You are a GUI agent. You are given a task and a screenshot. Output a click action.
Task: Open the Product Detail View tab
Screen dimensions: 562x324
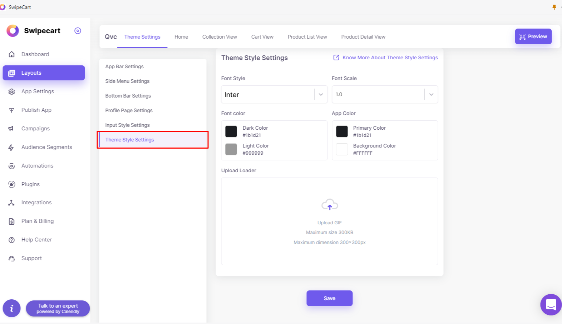pos(363,37)
